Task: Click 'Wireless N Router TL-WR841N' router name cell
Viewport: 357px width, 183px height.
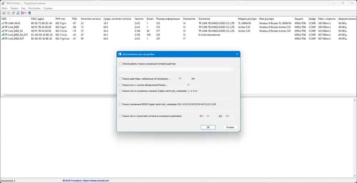Action: (x=275, y=23)
